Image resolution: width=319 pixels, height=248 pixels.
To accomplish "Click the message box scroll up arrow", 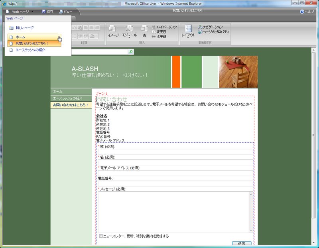I will tap(251, 194).
